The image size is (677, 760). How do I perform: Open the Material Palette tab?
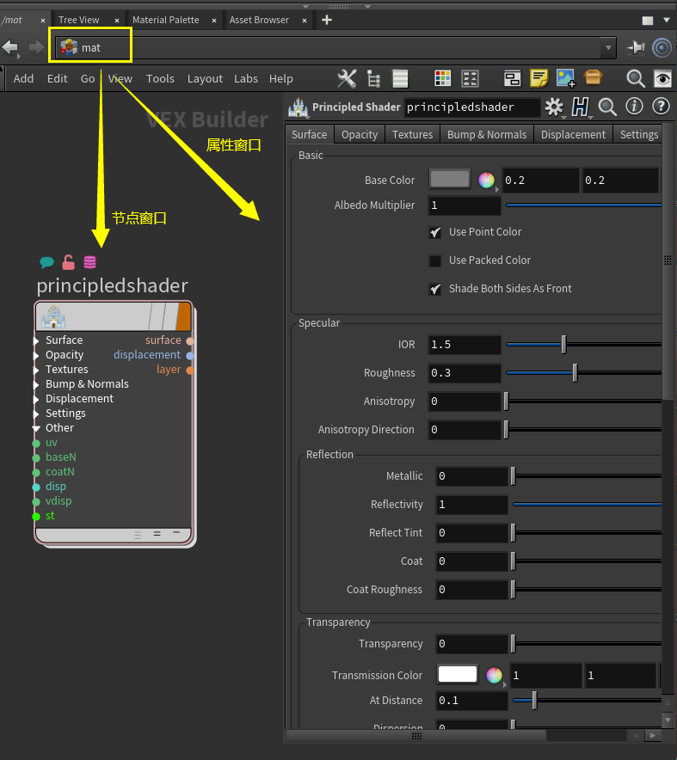[165, 20]
